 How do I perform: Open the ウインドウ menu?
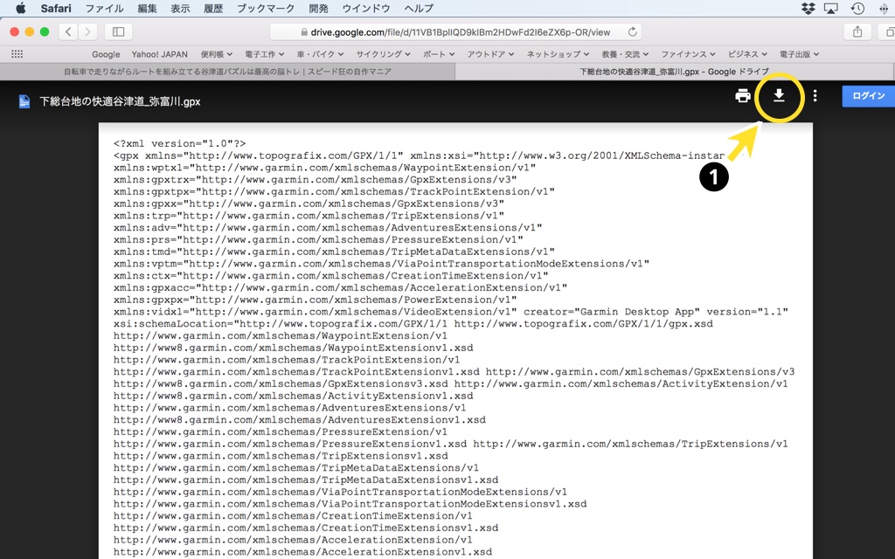coord(366,9)
